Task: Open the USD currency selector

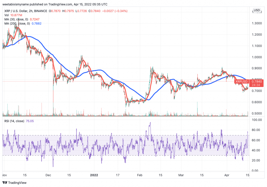Action: [x=257, y=10]
